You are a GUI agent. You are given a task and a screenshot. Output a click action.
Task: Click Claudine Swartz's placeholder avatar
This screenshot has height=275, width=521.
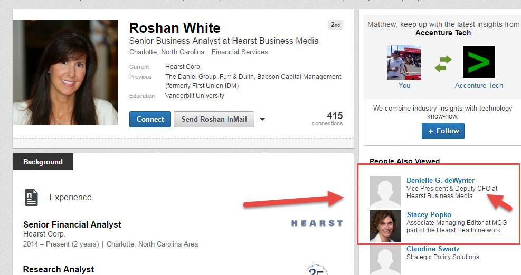(x=385, y=260)
